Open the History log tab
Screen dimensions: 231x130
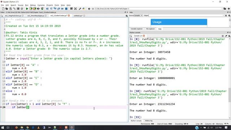coord(149,121)
